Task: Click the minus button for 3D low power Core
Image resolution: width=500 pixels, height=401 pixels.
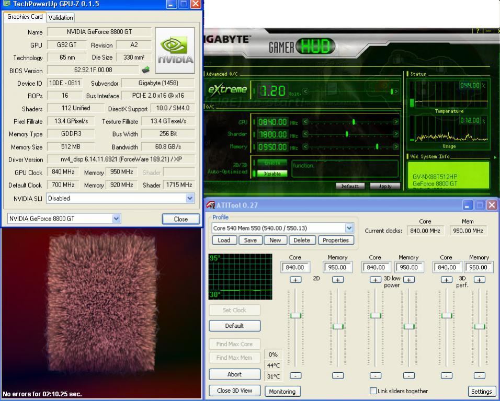Action: coord(376,376)
